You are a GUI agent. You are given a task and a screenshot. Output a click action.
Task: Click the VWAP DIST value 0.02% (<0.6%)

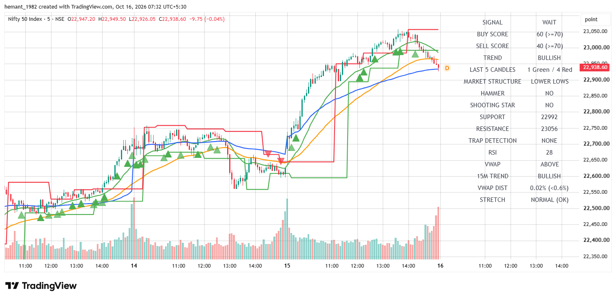pyautogui.click(x=549, y=188)
